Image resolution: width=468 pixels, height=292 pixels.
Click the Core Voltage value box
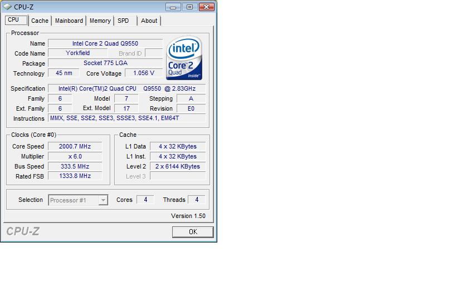point(144,73)
